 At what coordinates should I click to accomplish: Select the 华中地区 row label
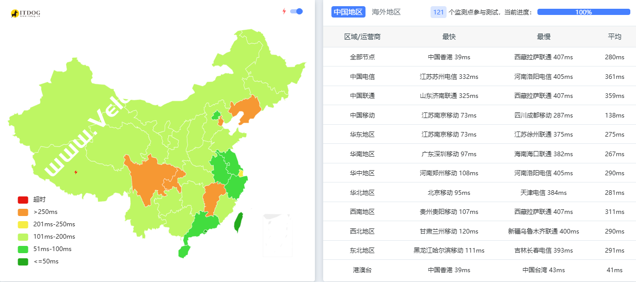[362, 173]
